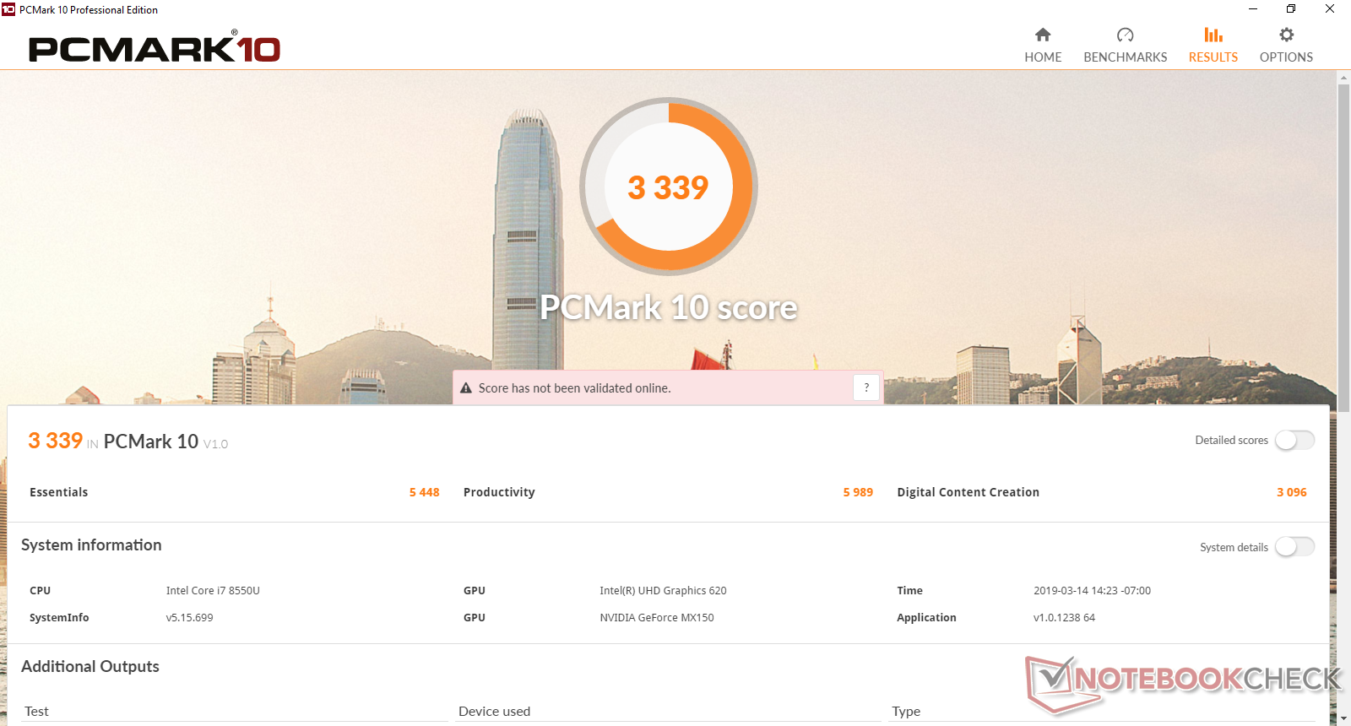
Task: Click the scrollbar down arrow
Action: 1343,718
